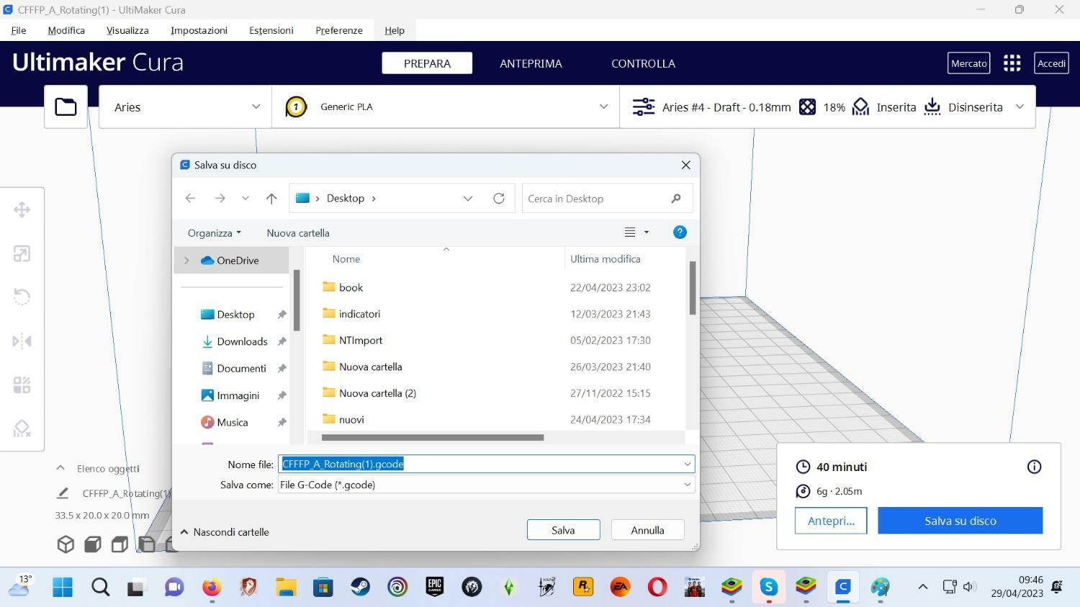This screenshot has height=607, width=1080.
Task: Refresh the Desktop folder listing
Action: pos(498,198)
